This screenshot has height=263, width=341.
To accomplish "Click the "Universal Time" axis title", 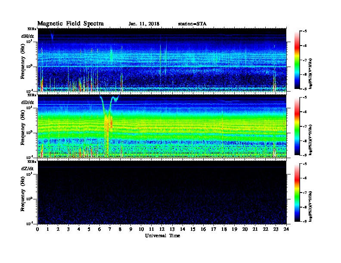I will (162, 235).
